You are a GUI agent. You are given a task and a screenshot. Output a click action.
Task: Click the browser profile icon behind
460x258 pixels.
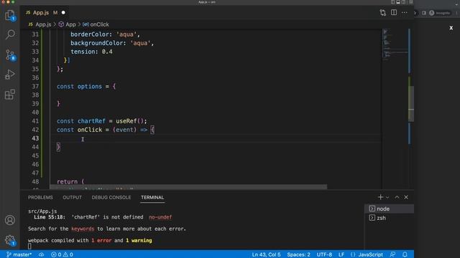[x=431, y=13]
